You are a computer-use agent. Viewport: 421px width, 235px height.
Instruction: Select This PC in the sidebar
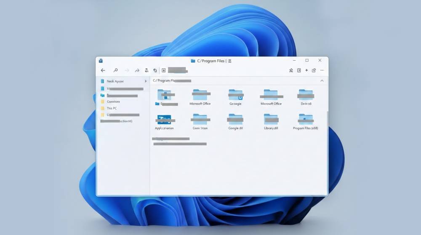click(112, 108)
